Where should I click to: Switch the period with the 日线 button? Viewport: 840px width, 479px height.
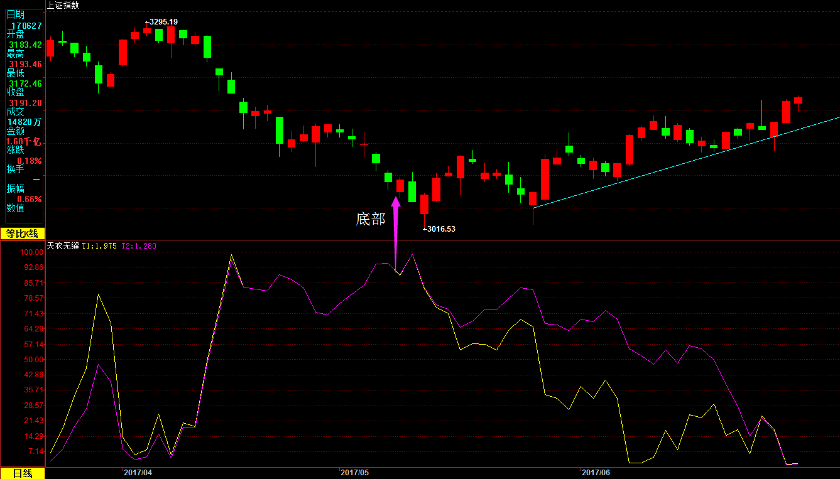23,473
